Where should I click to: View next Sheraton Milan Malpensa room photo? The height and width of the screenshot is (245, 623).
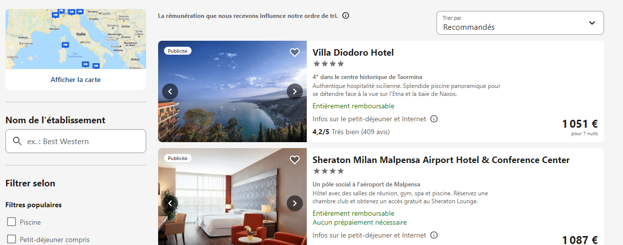(295, 203)
